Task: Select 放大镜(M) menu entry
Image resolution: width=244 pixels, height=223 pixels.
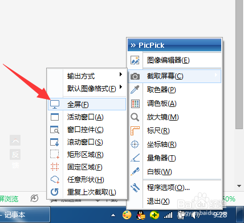Action: (174, 117)
